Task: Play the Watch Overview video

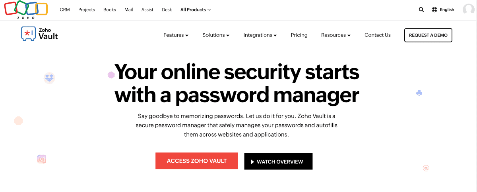Action: [278, 162]
